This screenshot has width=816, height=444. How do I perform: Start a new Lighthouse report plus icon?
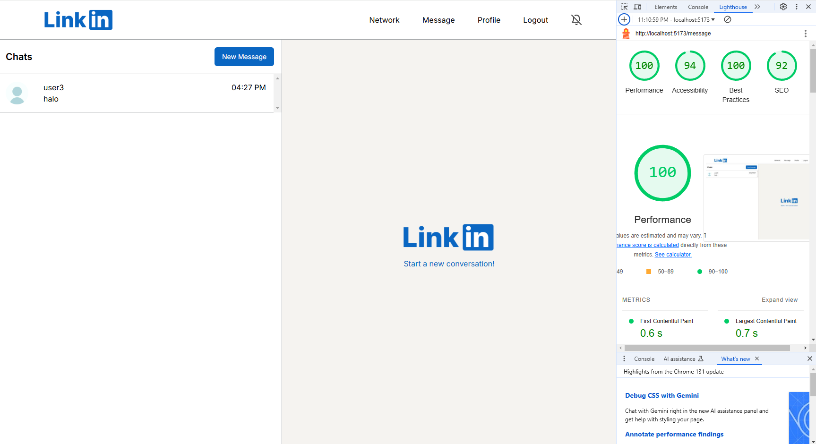click(x=624, y=19)
